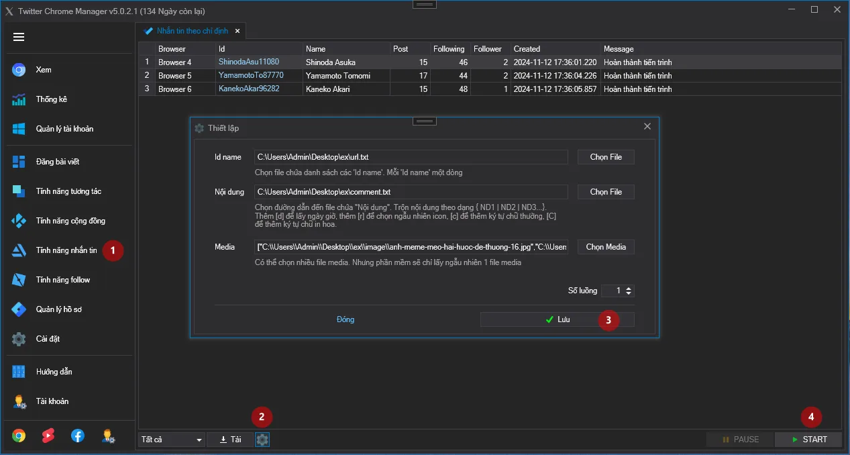Click the user-gear icon at sidebar bottom
Screen dimensions: 850x455
108,436
